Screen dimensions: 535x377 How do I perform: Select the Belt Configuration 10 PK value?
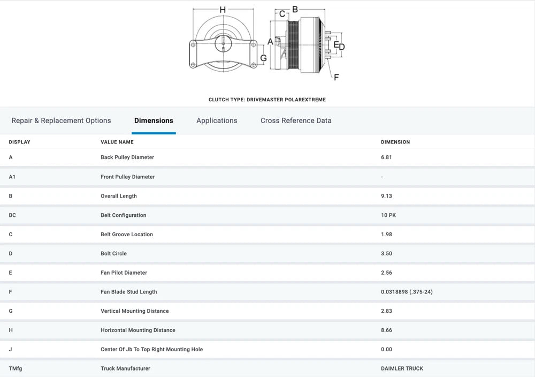point(388,215)
